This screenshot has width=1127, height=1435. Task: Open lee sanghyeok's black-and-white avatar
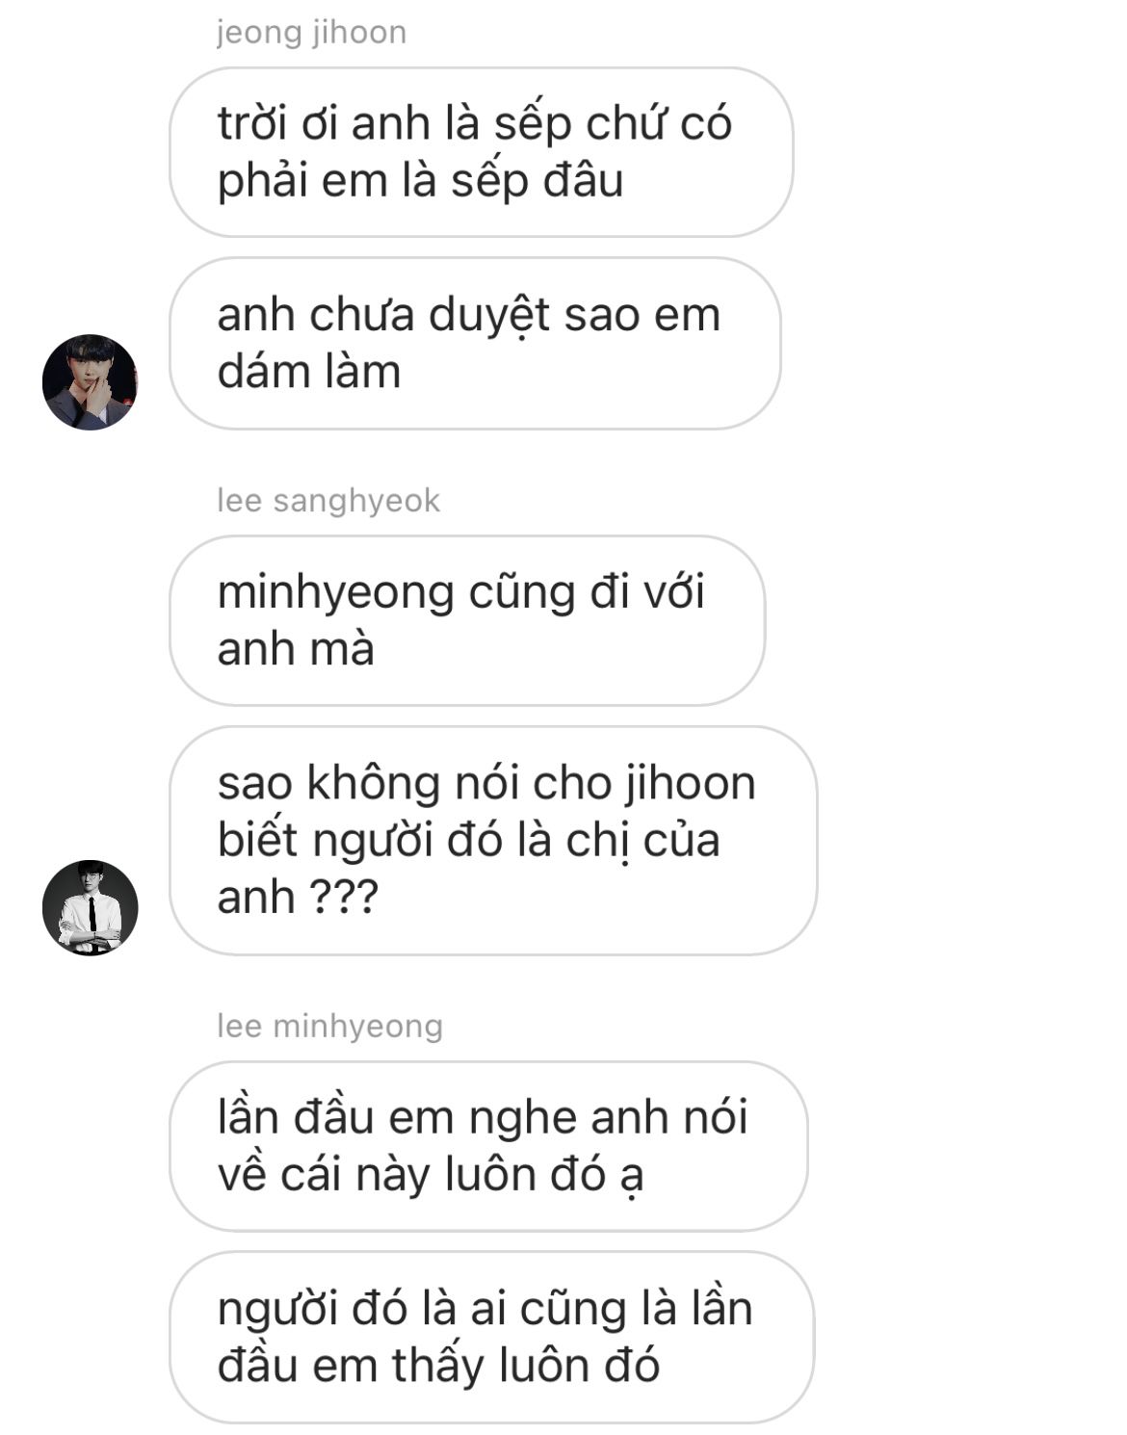(x=90, y=908)
